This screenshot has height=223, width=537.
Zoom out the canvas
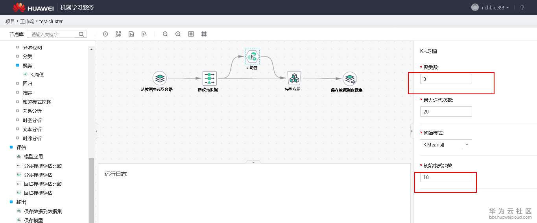click(165, 34)
